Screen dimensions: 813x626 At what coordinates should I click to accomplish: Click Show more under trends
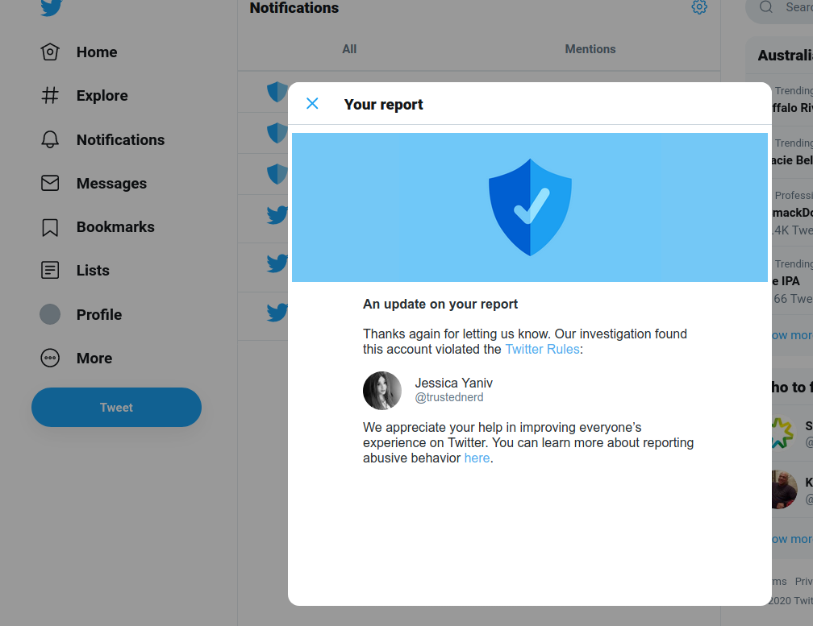click(792, 335)
